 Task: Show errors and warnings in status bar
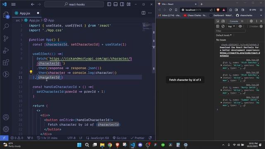[17, 138]
